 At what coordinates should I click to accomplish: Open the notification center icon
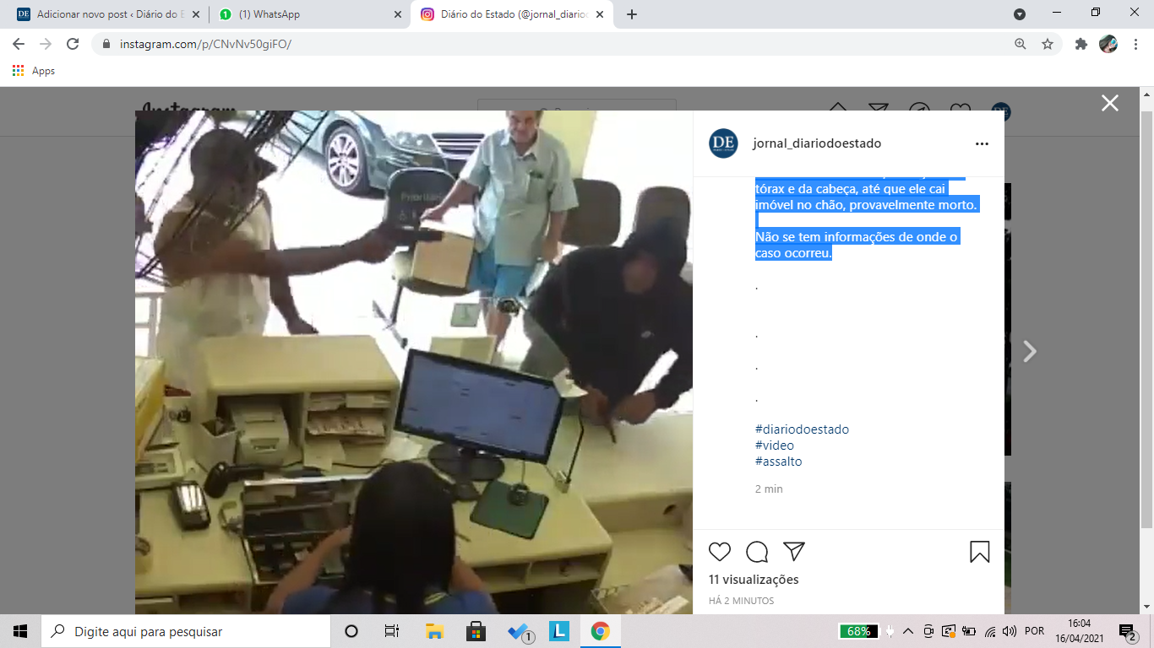coord(1129,631)
